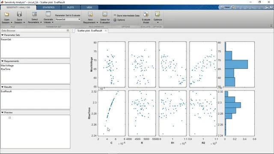Click the layout icon next to the help button
Screen dimensions: 274x154
[267, 7]
